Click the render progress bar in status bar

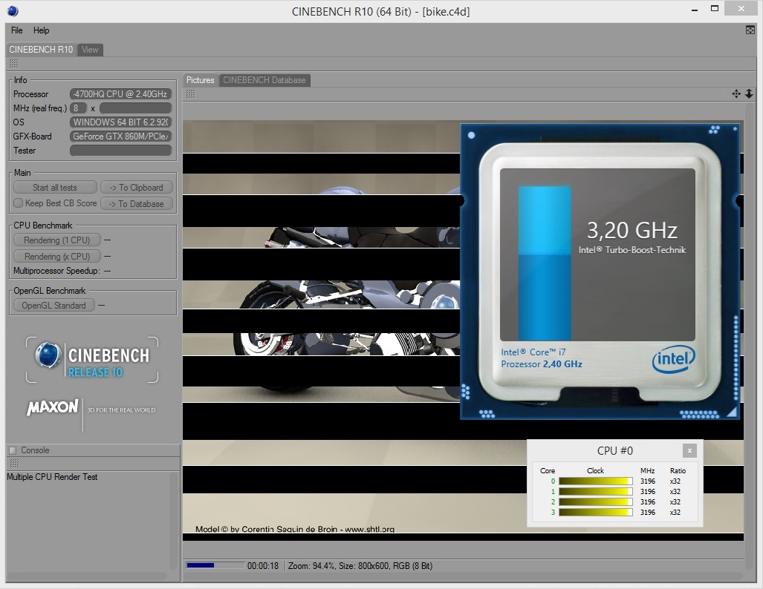pos(215,565)
